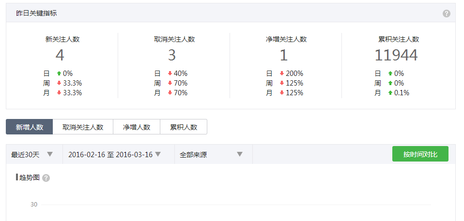Click red down arrow for 取消关注人数 daily change
464x221 pixels.
tap(170, 74)
